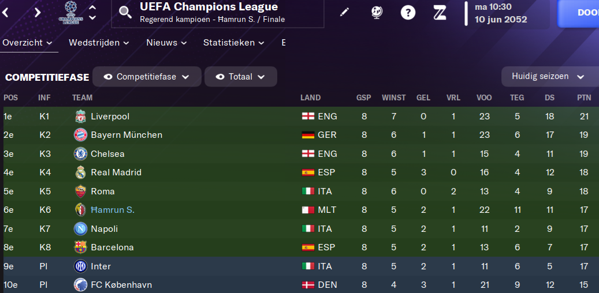Expand the Huidig seizoen season selector

tap(548, 77)
